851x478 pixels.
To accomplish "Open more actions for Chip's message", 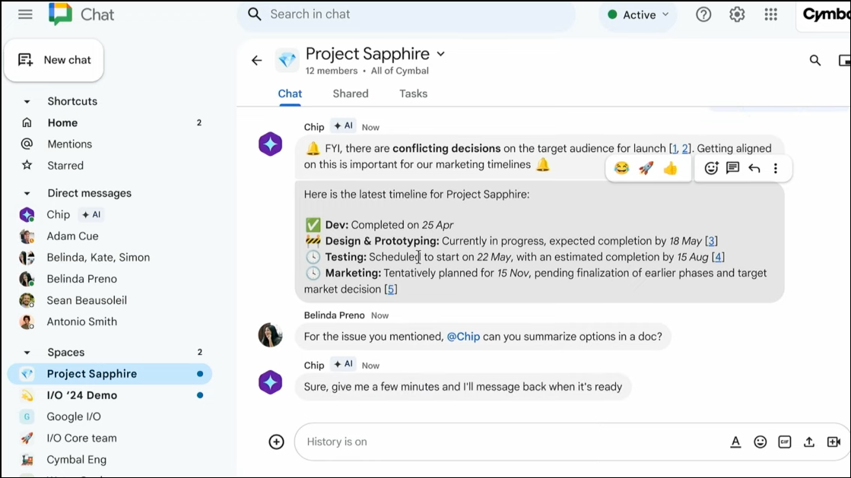I will (x=776, y=168).
